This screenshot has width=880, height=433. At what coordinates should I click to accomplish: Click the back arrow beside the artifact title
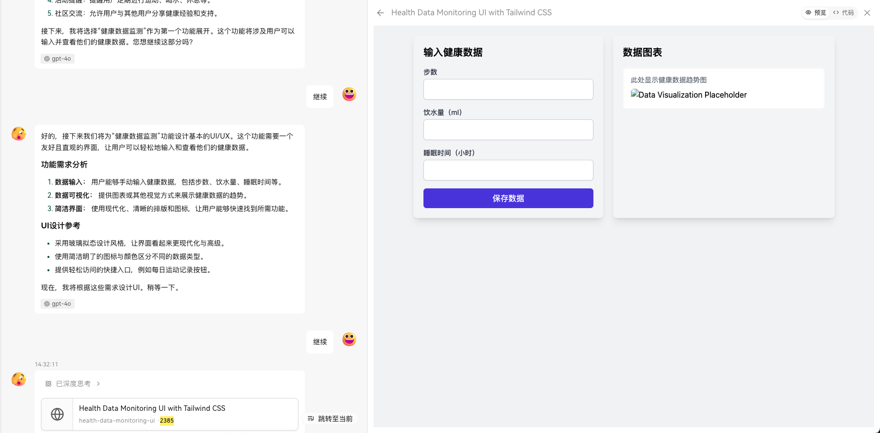click(380, 13)
